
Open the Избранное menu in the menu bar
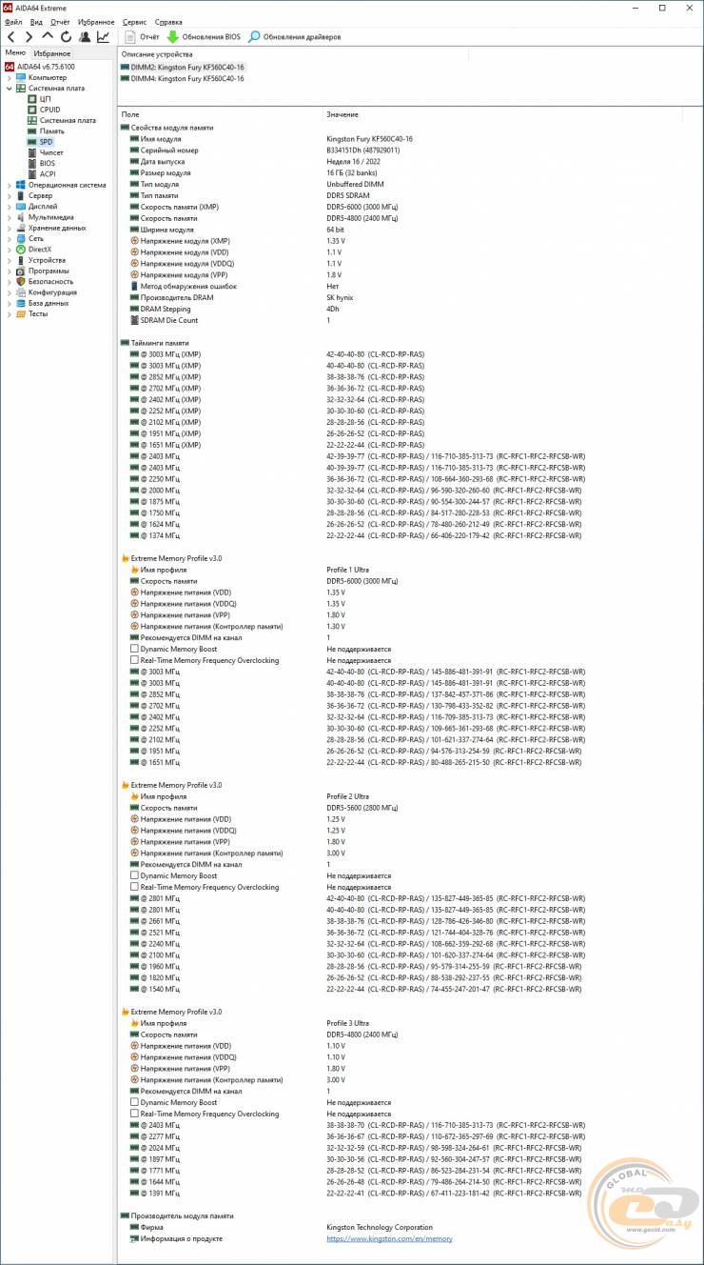tap(96, 21)
